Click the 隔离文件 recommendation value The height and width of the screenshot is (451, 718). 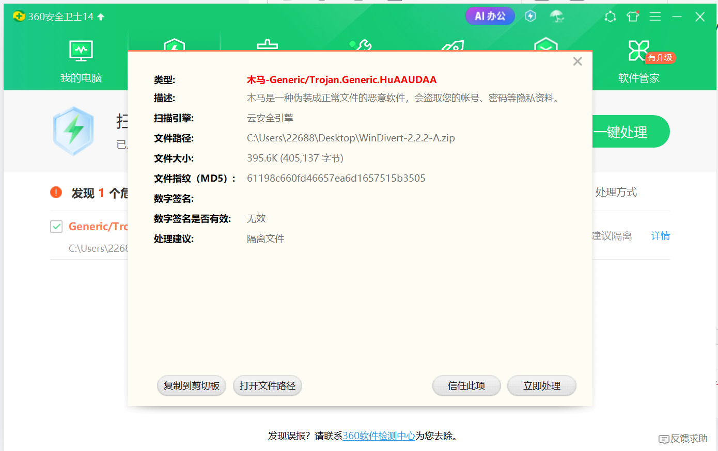point(266,239)
